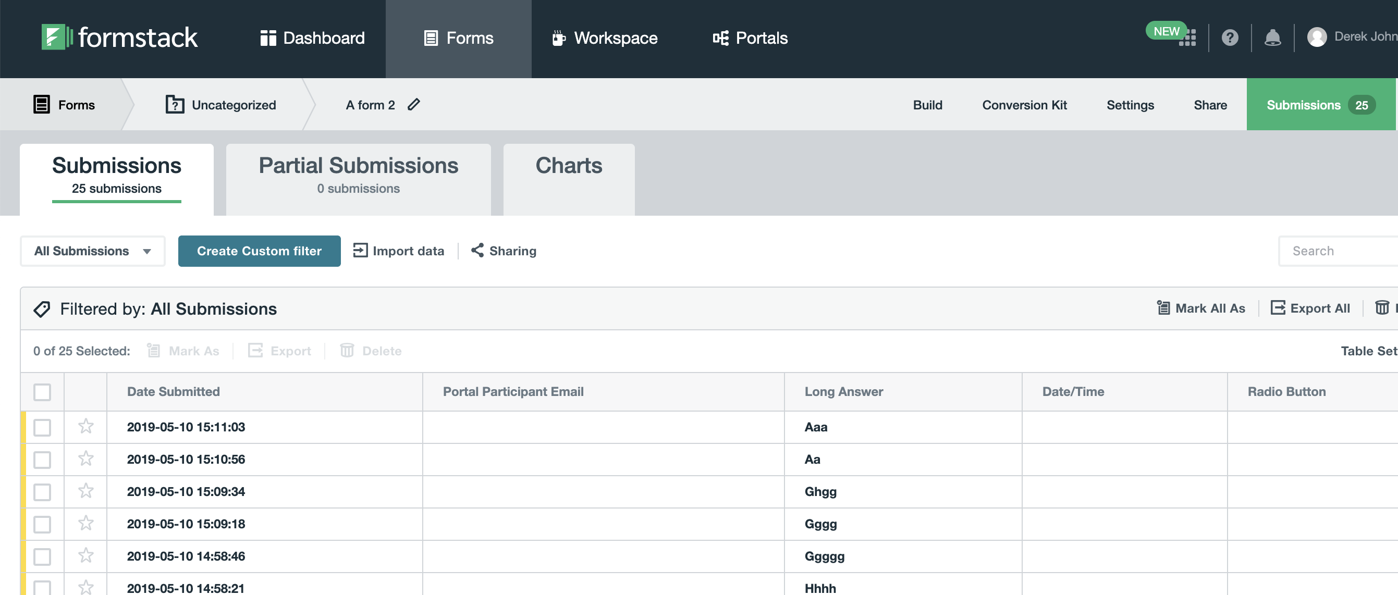Go to the Dashboard nav item
The image size is (1398, 595).
313,38
